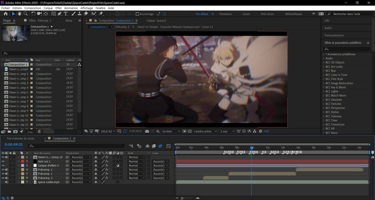Open the 1 vue layout dropdown
The width and height of the screenshot is (375, 200).
click(227, 131)
